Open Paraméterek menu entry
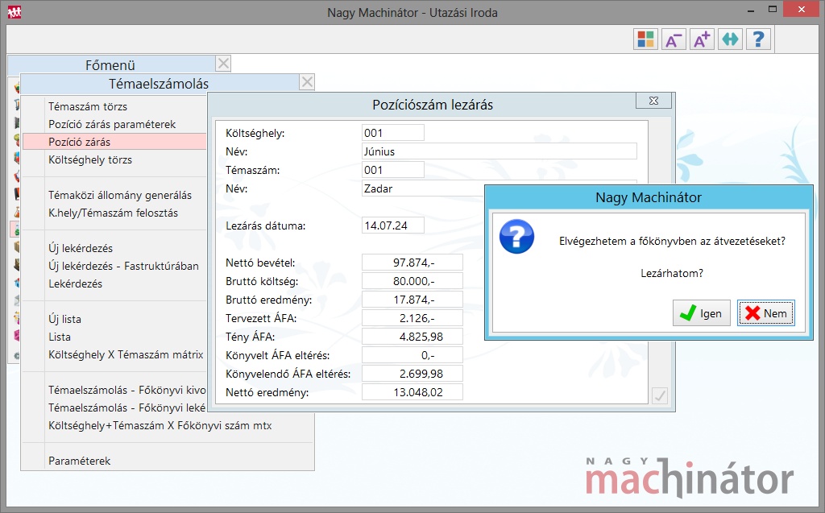 pos(80,461)
